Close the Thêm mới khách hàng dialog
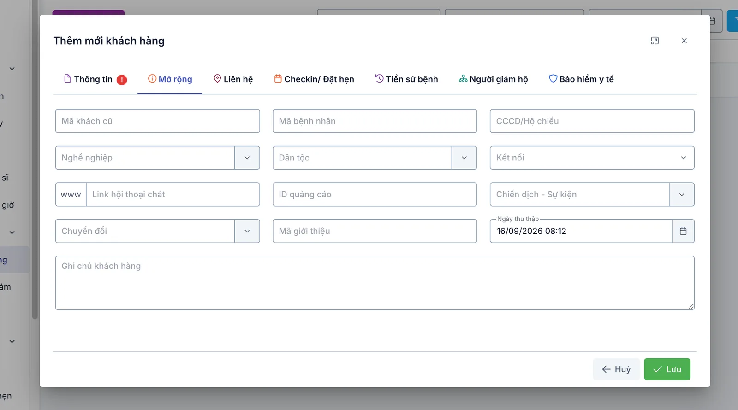738x410 pixels. tap(684, 41)
